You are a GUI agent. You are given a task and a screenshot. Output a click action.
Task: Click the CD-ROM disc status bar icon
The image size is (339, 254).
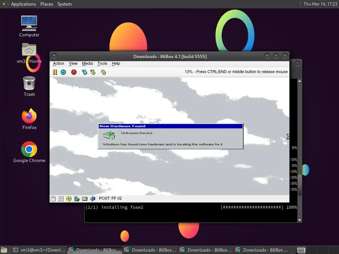click(x=69, y=199)
